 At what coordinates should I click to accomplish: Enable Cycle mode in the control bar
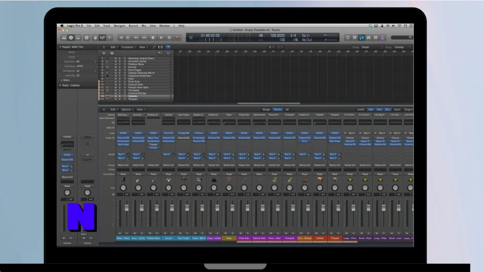pos(347,38)
